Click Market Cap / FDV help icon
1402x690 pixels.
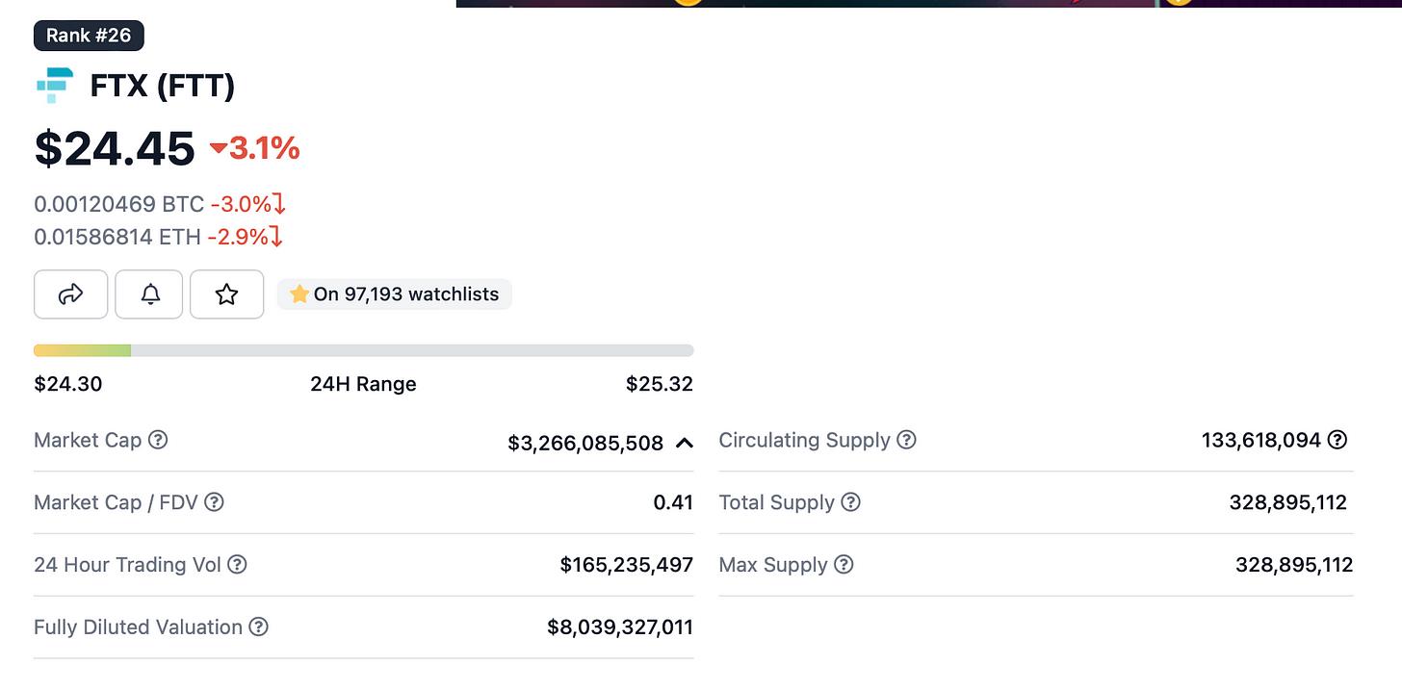[214, 502]
